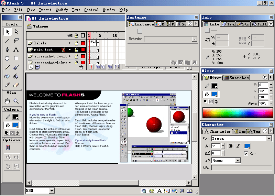Pick a color from the spectrum bar

click(x=238, y=113)
